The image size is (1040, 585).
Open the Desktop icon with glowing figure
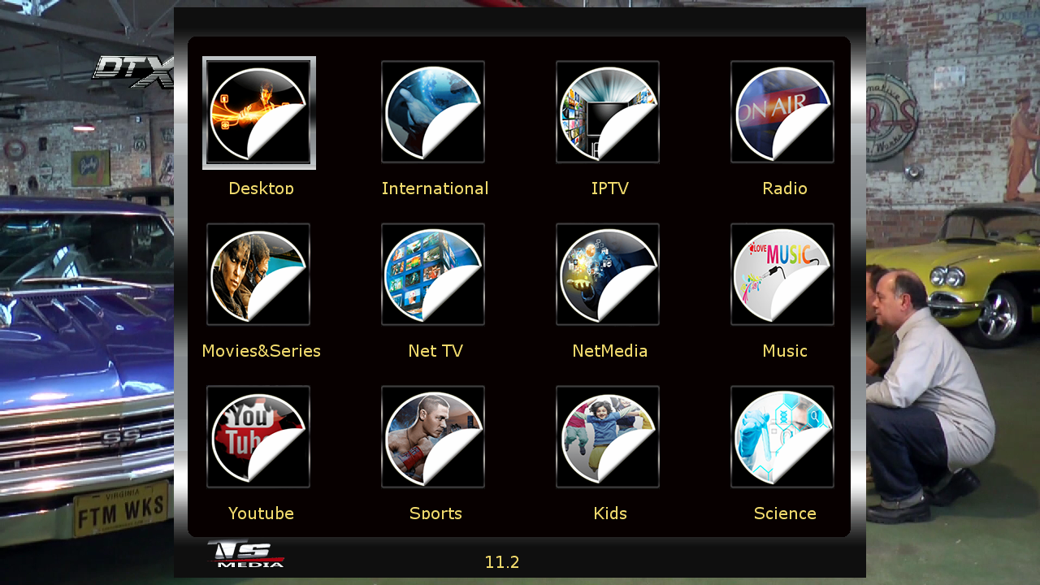pyautogui.click(x=259, y=113)
